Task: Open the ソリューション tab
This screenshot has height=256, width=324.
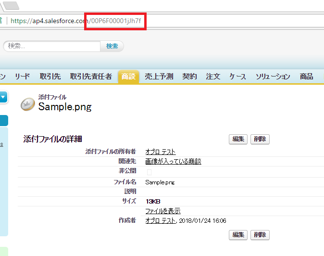Action: tap(273, 77)
